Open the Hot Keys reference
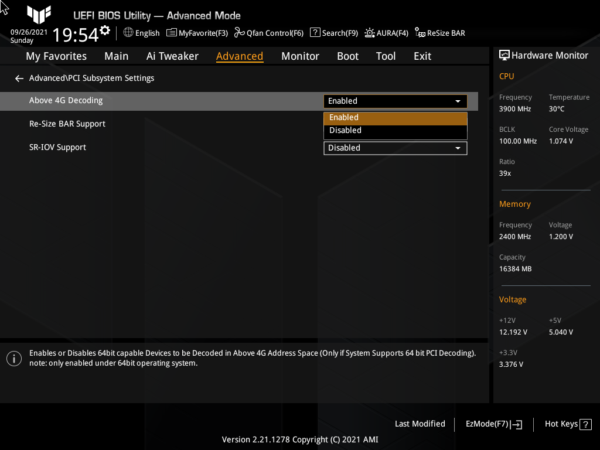The width and height of the screenshot is (600, 450). pyautogui.click(x=567, y=424)
